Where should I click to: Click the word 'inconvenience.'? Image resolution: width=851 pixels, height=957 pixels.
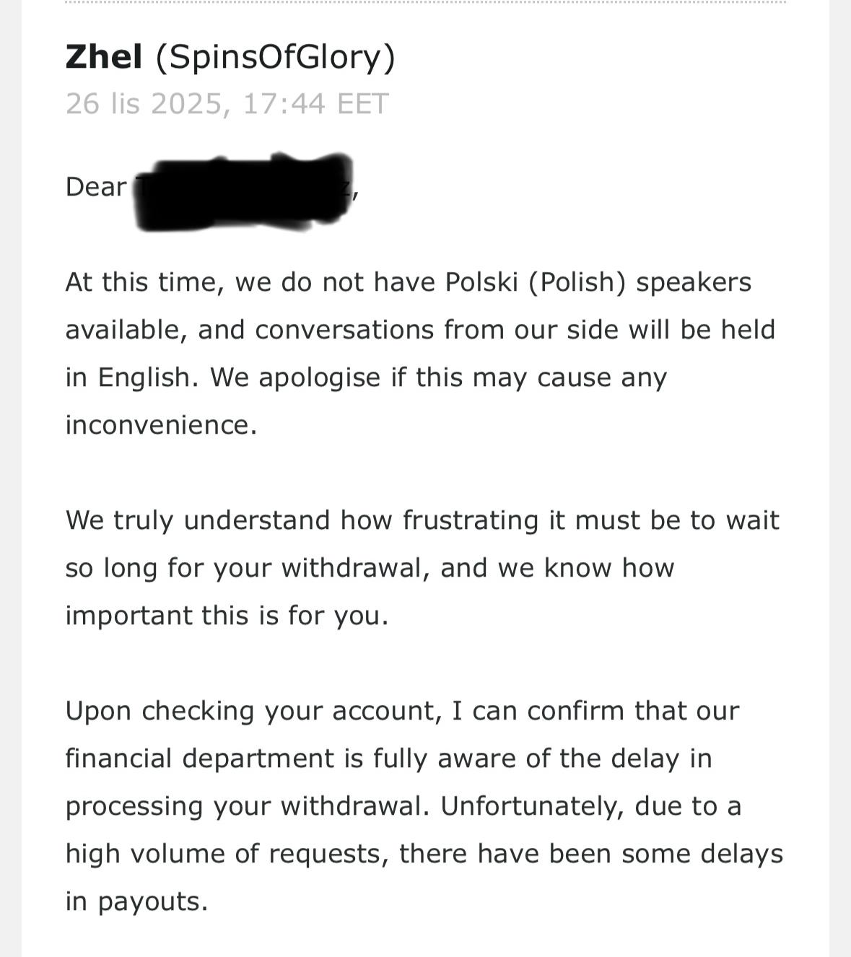click(161, 425)
